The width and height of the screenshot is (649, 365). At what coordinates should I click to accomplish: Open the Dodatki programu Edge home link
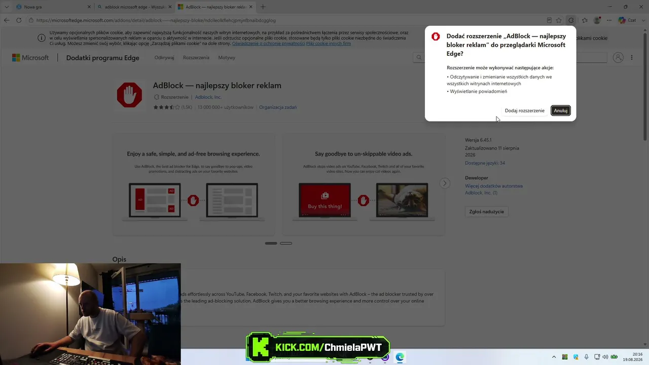102,58
